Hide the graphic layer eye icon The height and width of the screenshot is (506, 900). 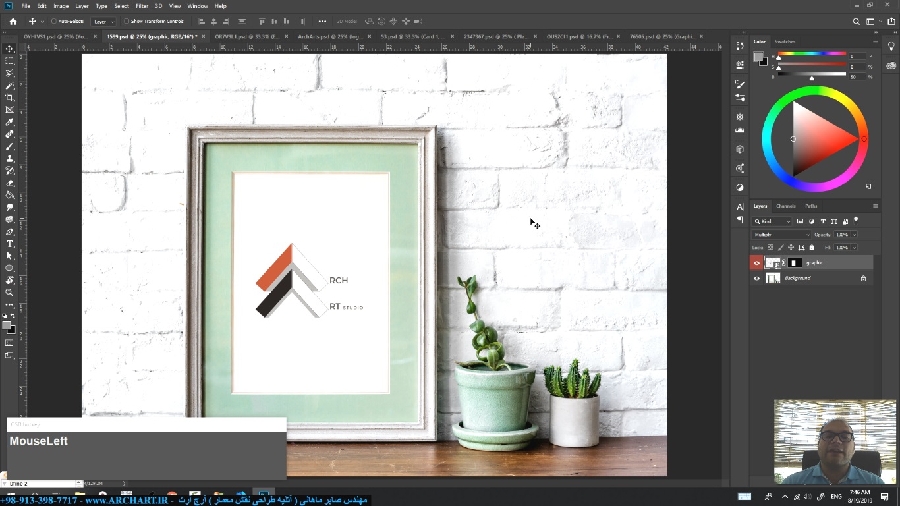[x=756, y=263]
